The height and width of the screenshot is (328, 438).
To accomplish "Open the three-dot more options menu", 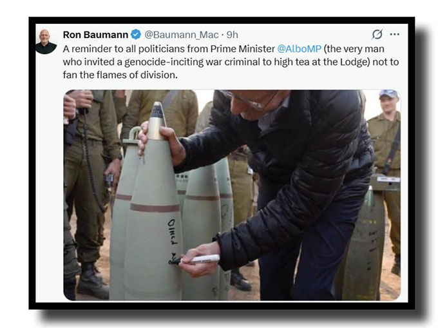I will point(394,34).
